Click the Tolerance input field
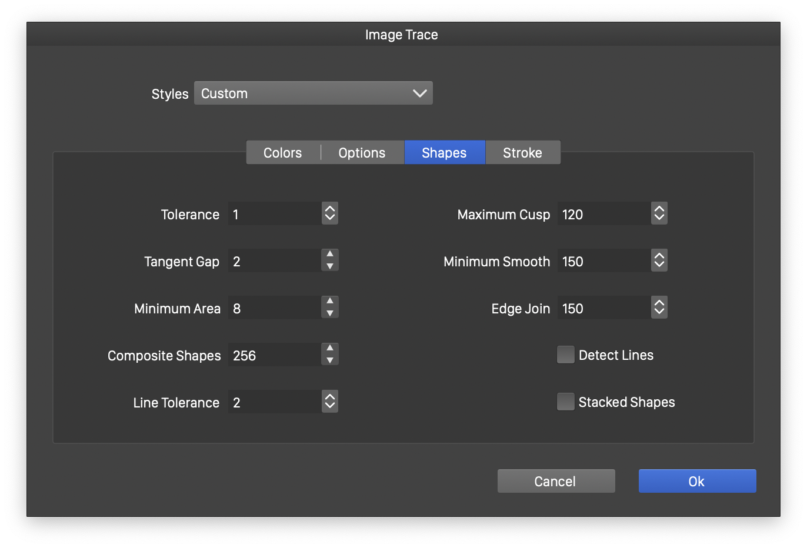 click(274, 214)
